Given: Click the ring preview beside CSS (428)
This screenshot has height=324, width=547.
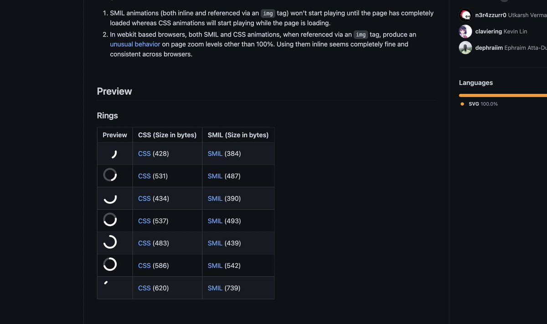Looking at the screenshot, I should (114, 154).
